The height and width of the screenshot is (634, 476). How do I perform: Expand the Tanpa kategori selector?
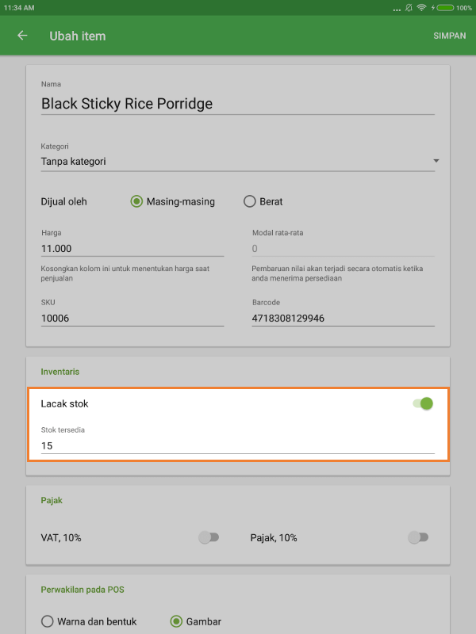[230, 162]
